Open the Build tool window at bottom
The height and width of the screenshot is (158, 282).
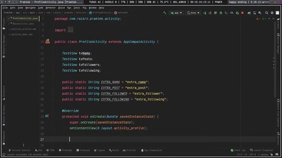pyautogui.click(x=114, y=150)
